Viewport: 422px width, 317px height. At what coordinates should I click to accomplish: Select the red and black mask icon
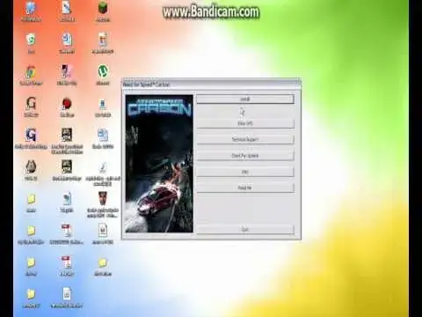click(x=103, y=199)
